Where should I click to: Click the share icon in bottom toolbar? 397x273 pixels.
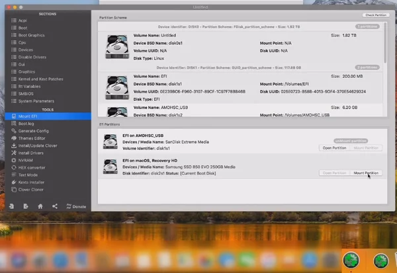(x=54, y=206)
